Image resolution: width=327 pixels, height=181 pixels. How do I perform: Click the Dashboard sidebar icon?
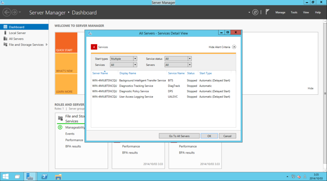[x=5, y=27]
